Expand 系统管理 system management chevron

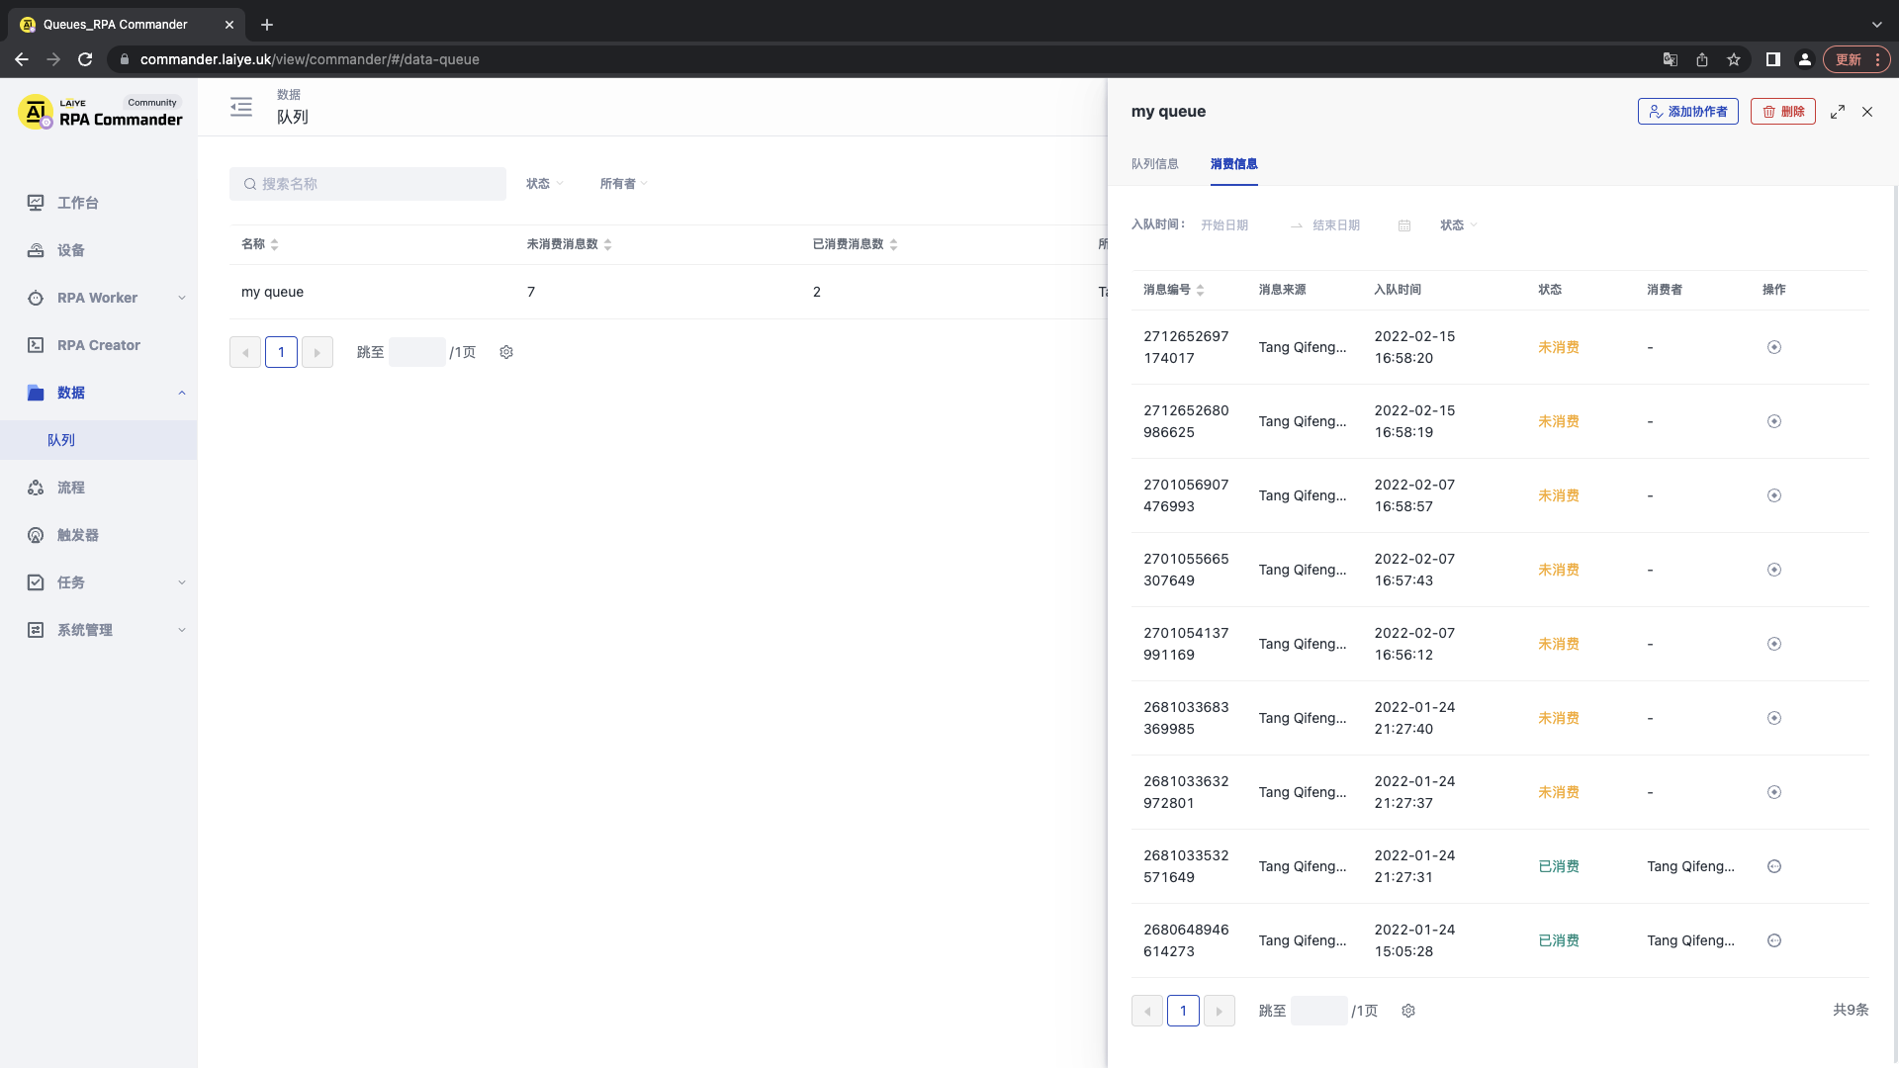182,630
